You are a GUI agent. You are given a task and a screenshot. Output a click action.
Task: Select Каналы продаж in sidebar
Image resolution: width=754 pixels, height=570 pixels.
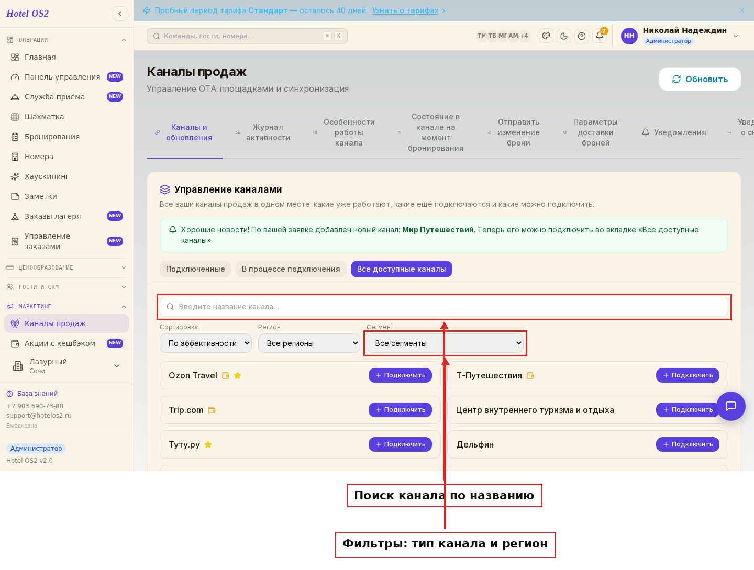pyautogui.click(x=66, y=323)
